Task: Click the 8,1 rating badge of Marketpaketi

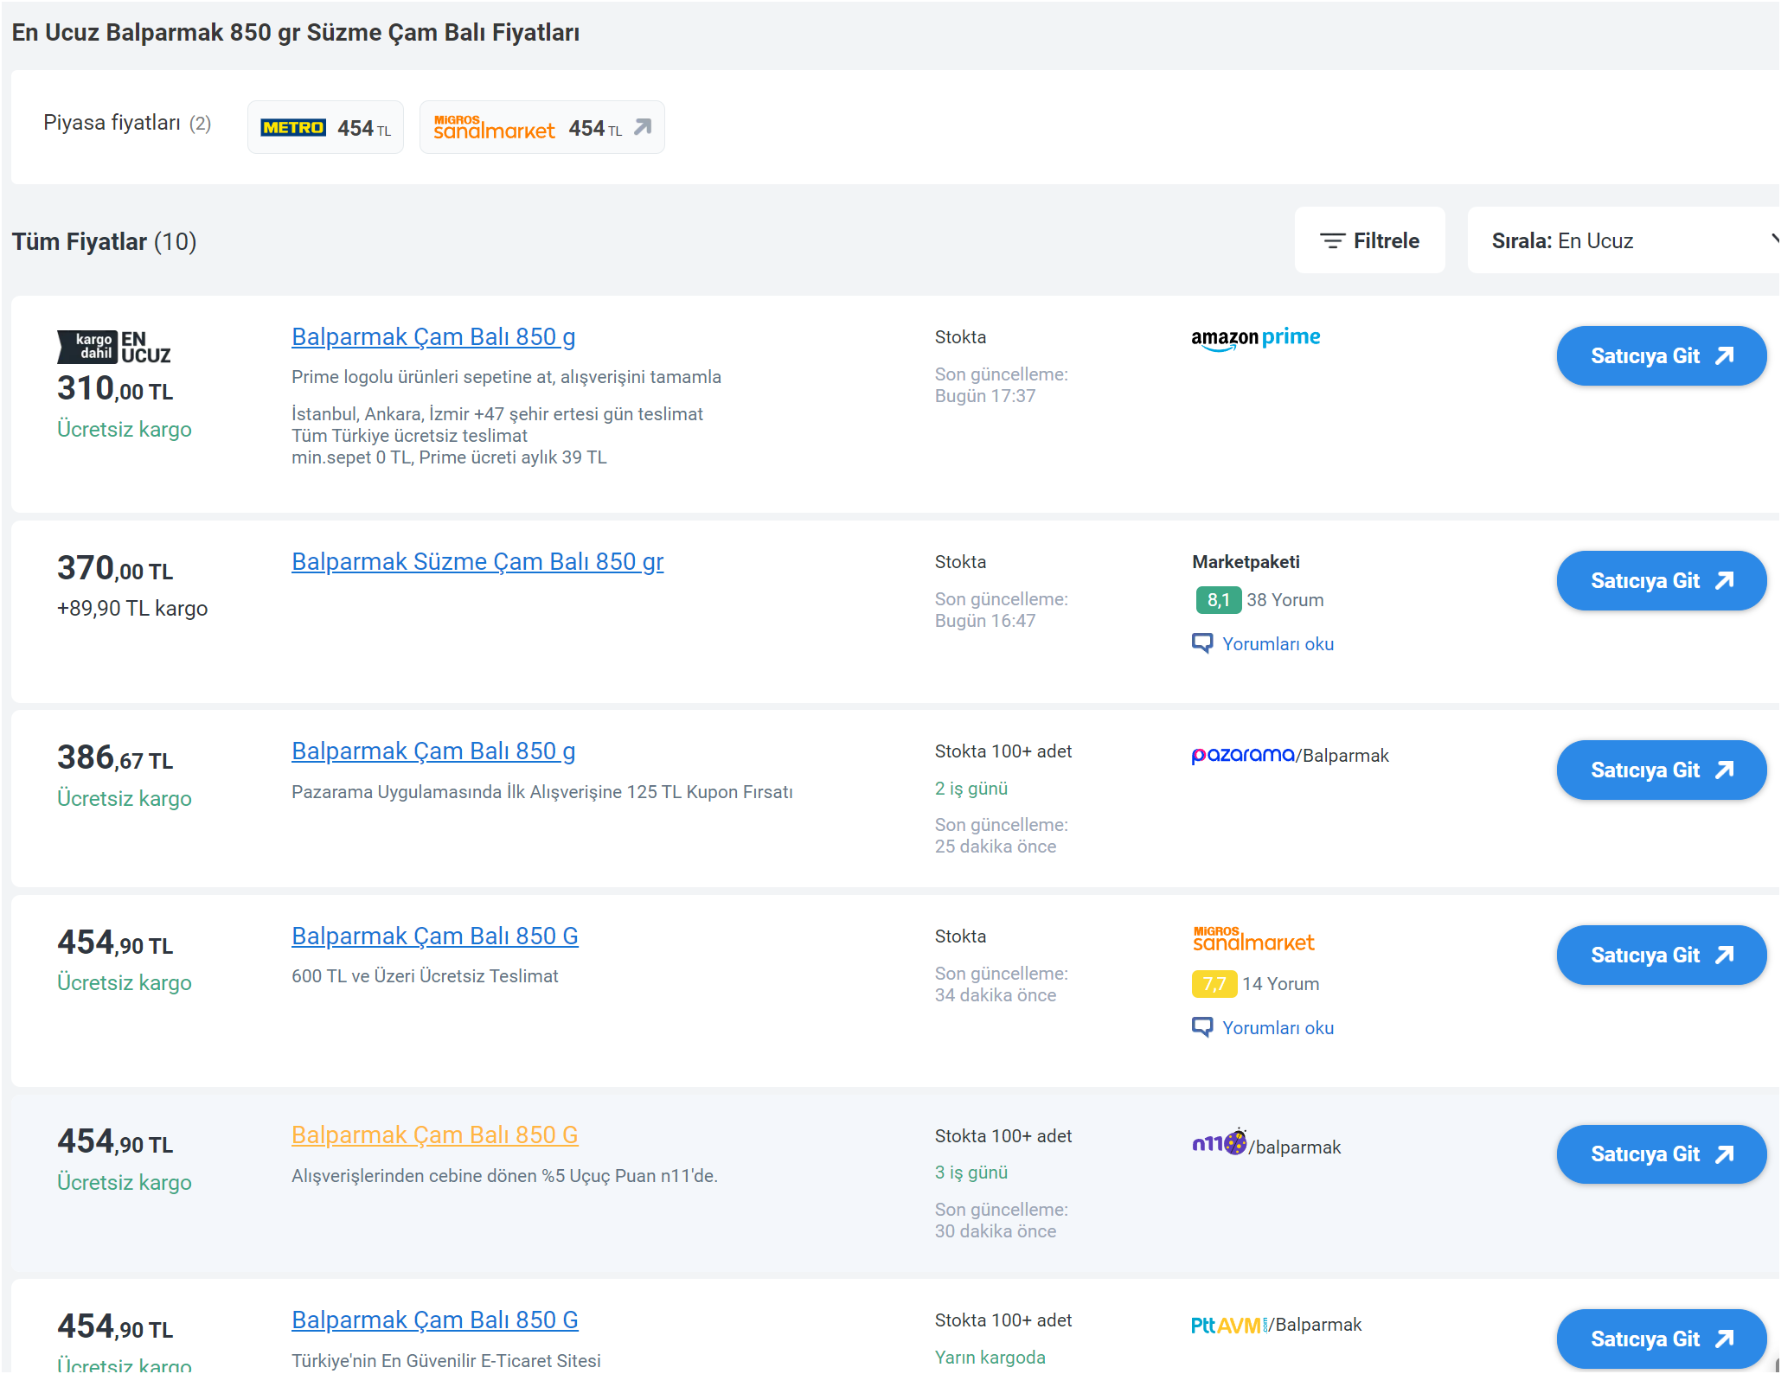Action: tap(1218, 599)
